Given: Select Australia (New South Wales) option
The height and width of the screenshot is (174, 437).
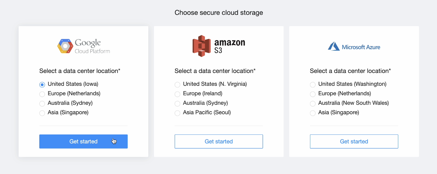Looking at the screenshot, I should click(313, 104).
